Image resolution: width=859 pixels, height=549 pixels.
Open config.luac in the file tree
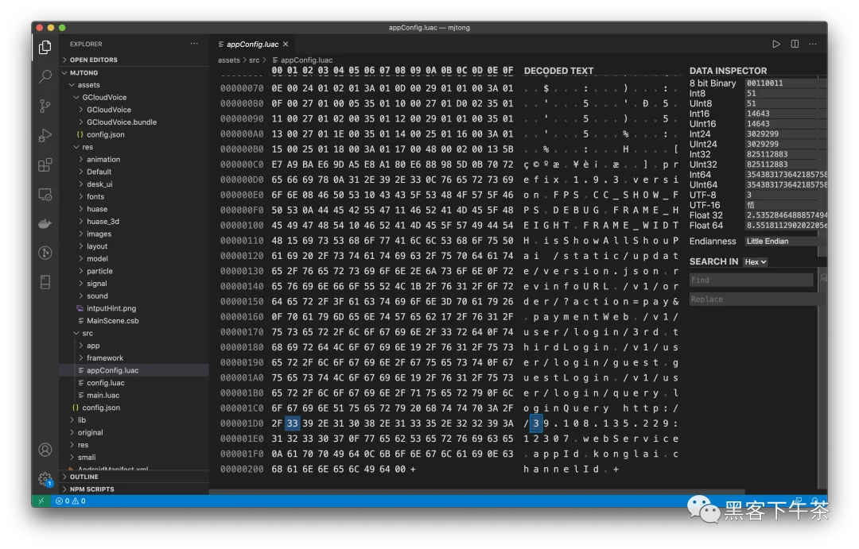coord(134,383)
